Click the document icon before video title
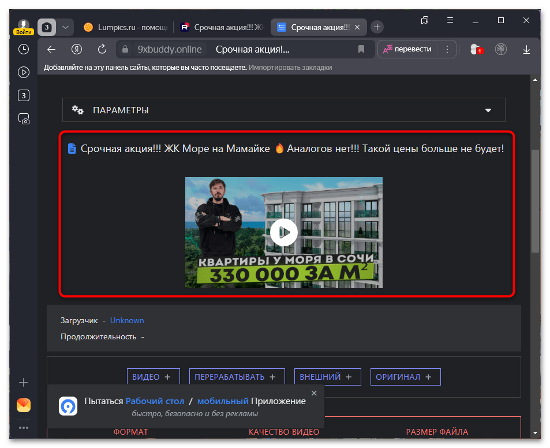Image resolution: width=550 pixels, height=448 pixels. [x=72, y=149]
